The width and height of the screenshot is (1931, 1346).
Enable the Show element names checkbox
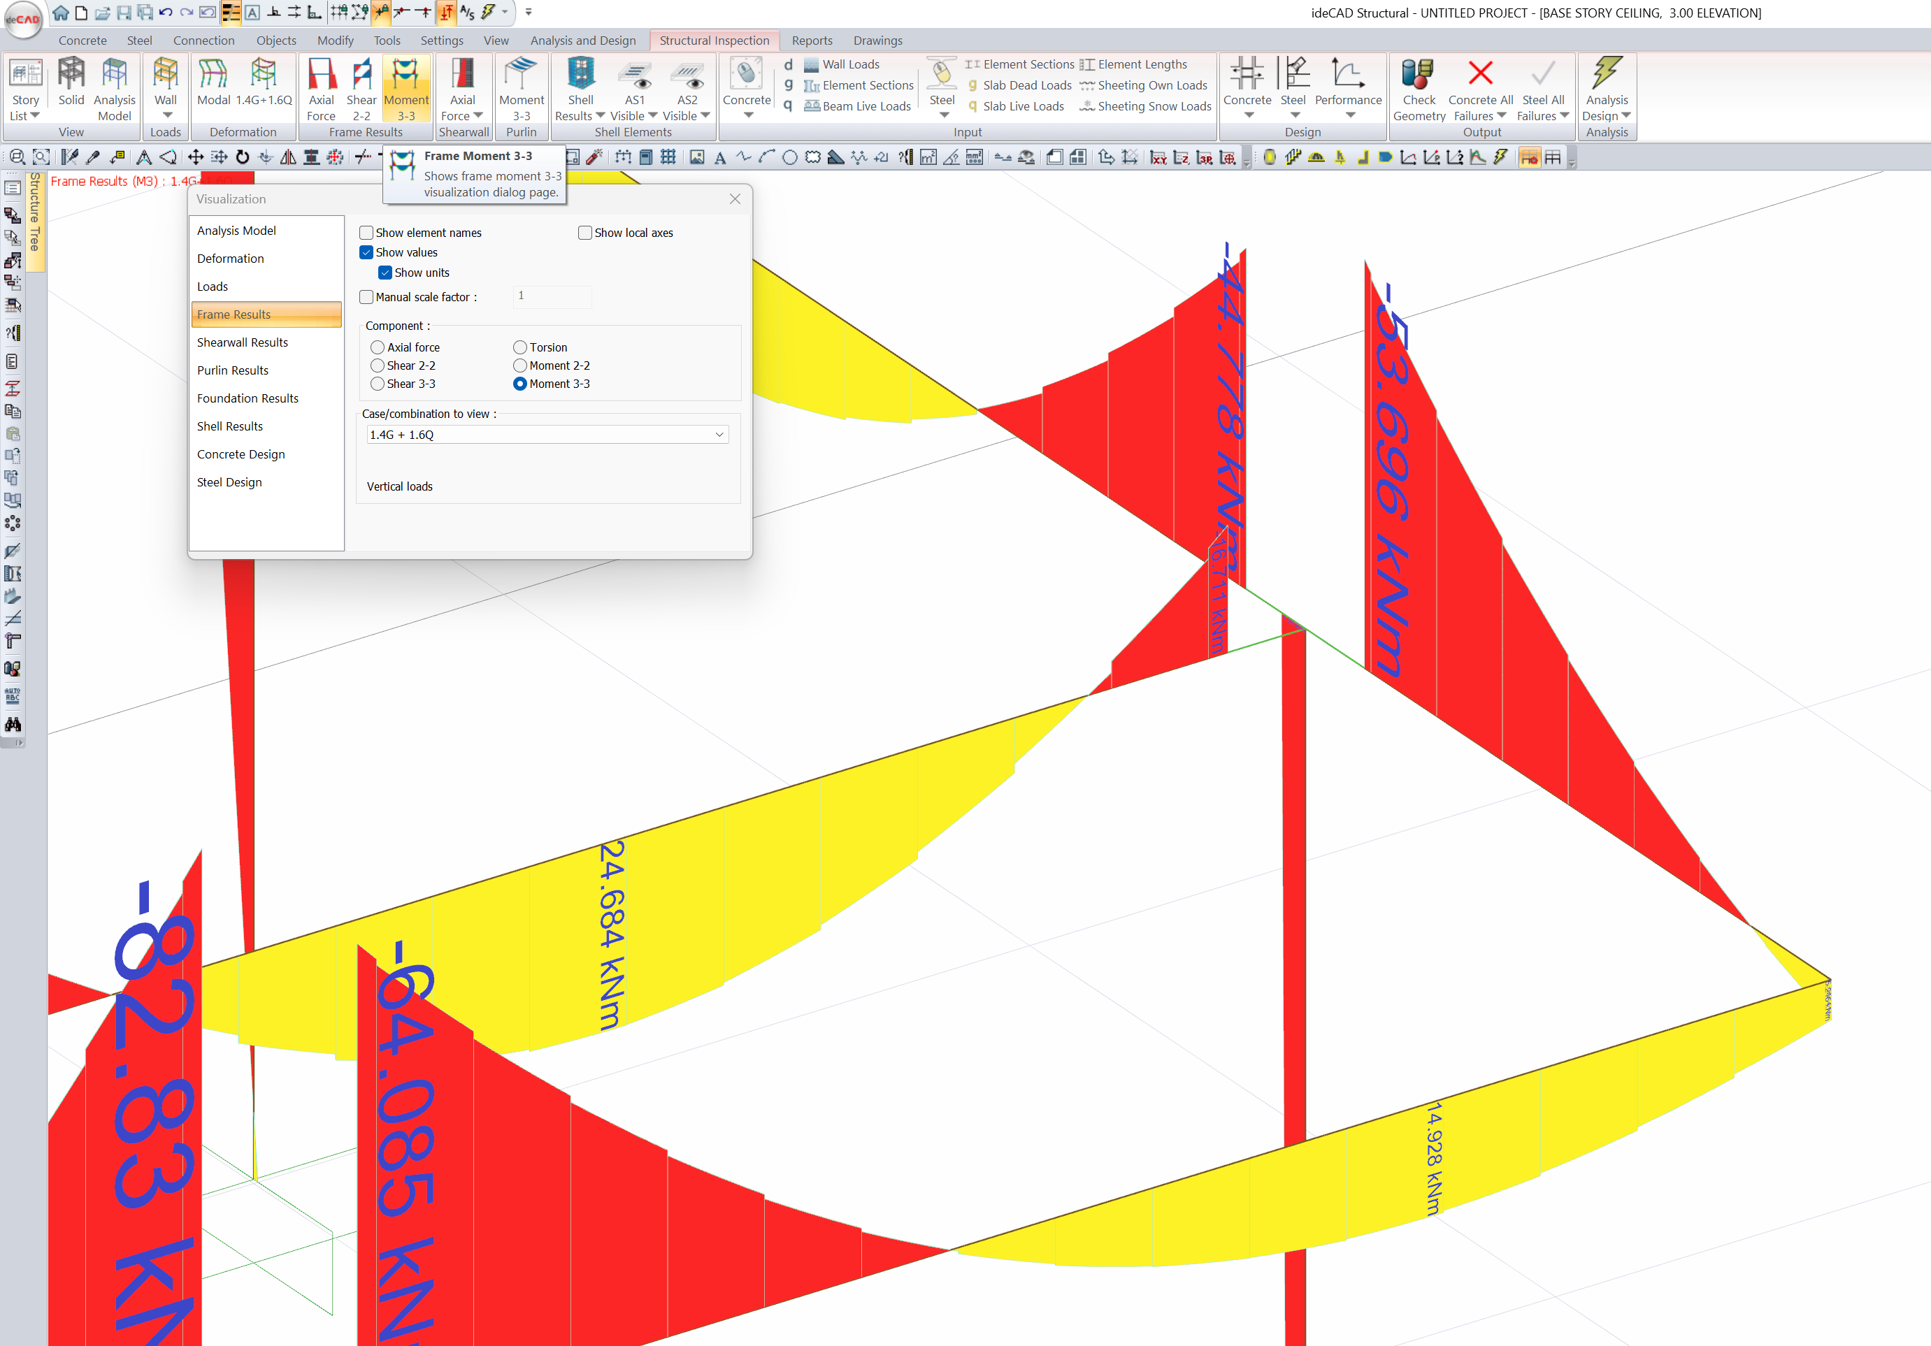366,233
